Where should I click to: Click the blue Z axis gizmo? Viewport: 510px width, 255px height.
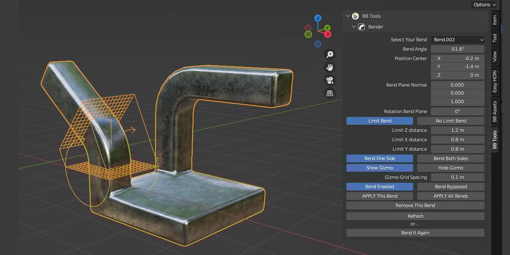[x=318, y=18]
